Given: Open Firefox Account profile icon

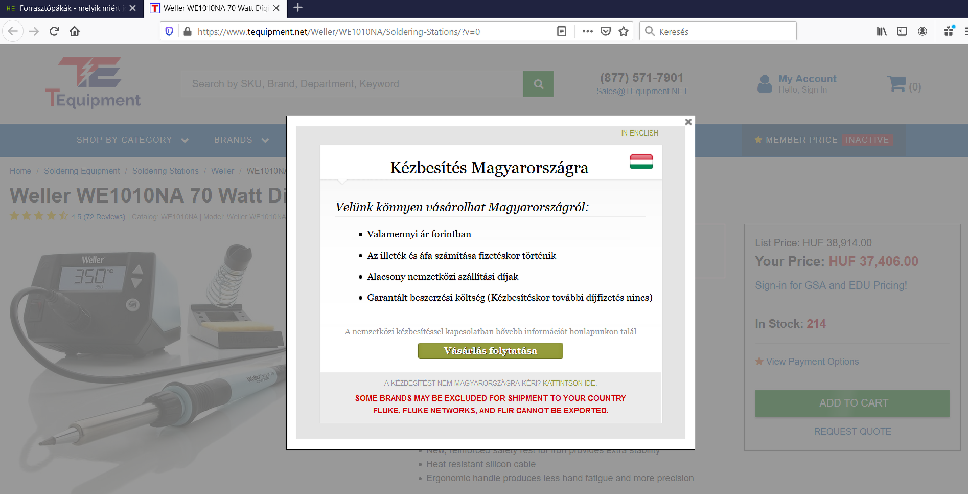Looking at the screenshot, I should 923,31.
